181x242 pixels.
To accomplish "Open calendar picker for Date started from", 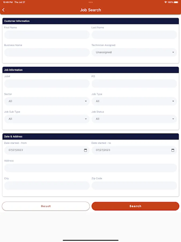I will point(86,150).
